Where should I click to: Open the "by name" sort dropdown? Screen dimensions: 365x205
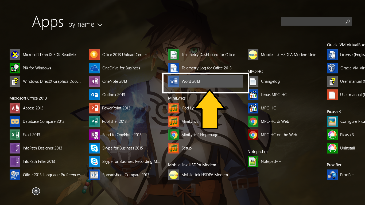click(x=85, y=25)
